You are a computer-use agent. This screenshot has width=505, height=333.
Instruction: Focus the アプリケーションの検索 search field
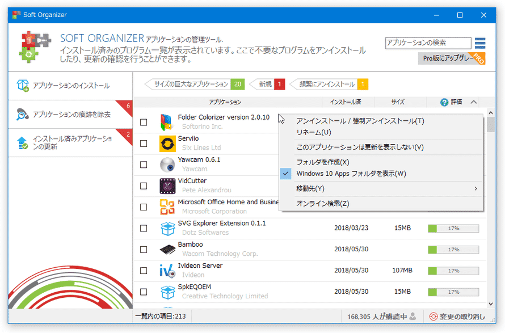coord(428,43)
